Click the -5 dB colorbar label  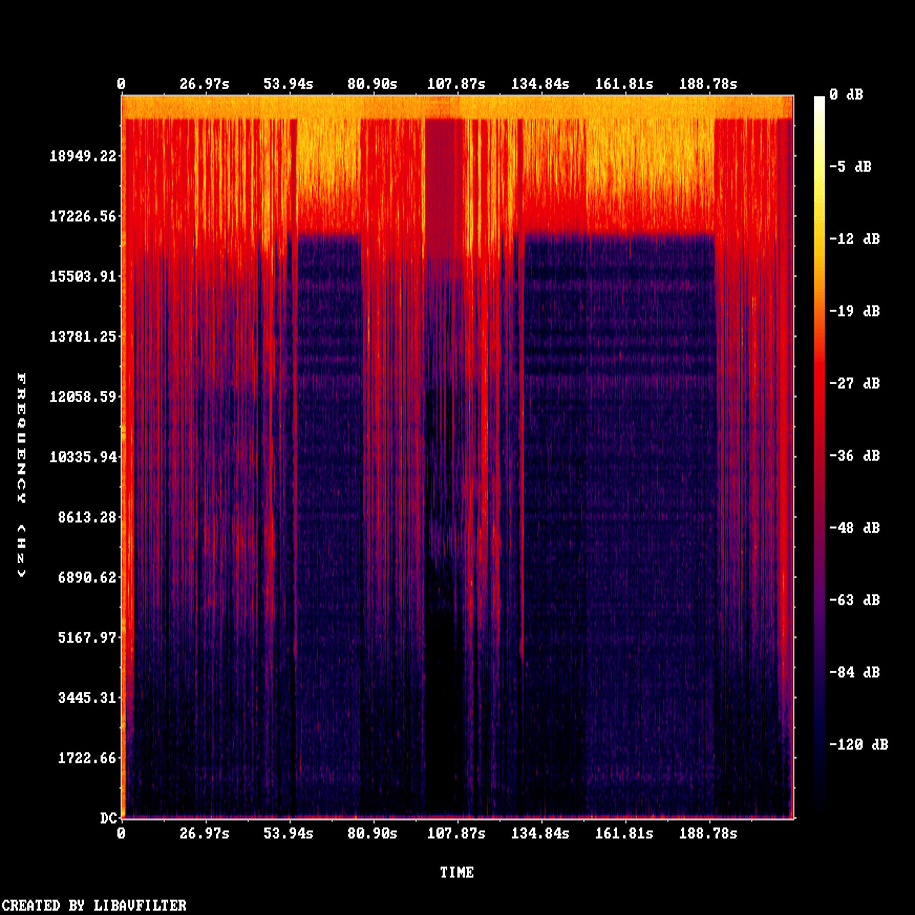coord(850,167)
